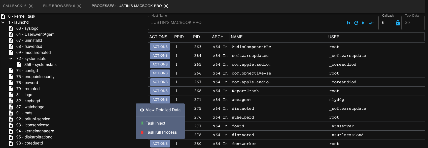The height and width of the screenshot is (148, 428).
Task: Collapse the 1 - launchd tree node
Action: pyautogui.click(x=3, y=22)
